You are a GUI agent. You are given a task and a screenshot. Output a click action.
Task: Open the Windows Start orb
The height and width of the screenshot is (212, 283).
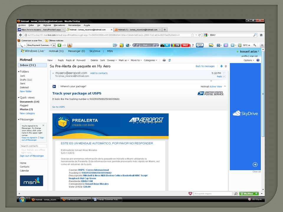coord(22,200)
